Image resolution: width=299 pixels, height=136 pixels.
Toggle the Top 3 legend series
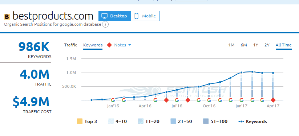click(87, 121)
